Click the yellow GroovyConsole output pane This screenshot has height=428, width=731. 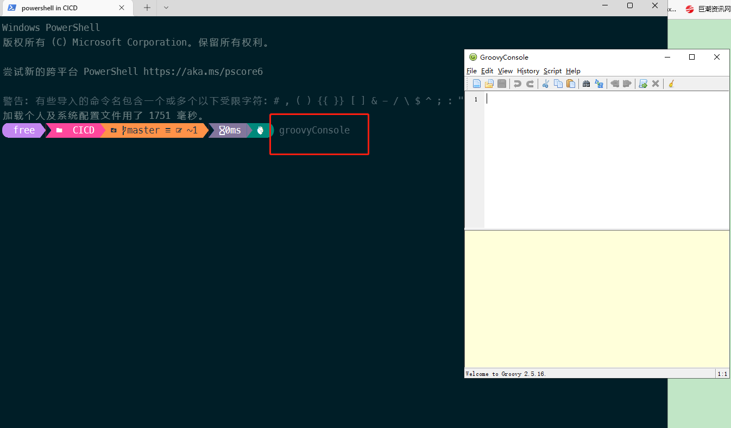click(x=597, y=299)
